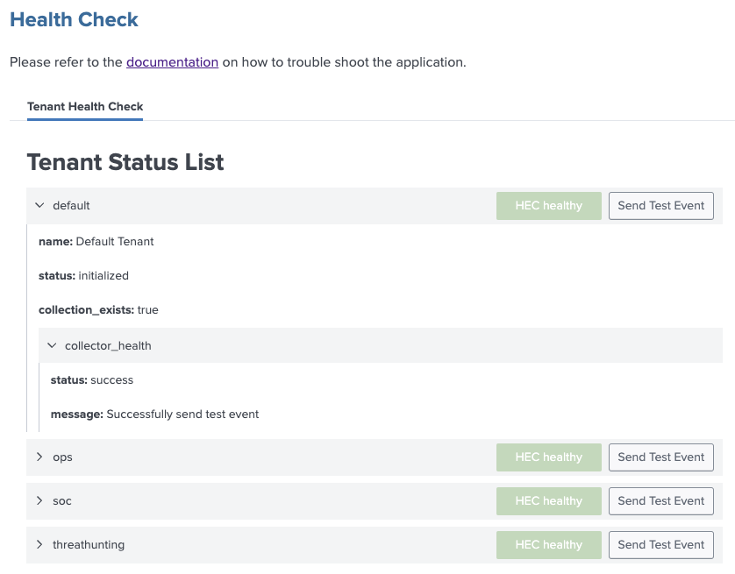Click HEC healthy badge on threathunting row

(x=548, y=545)
